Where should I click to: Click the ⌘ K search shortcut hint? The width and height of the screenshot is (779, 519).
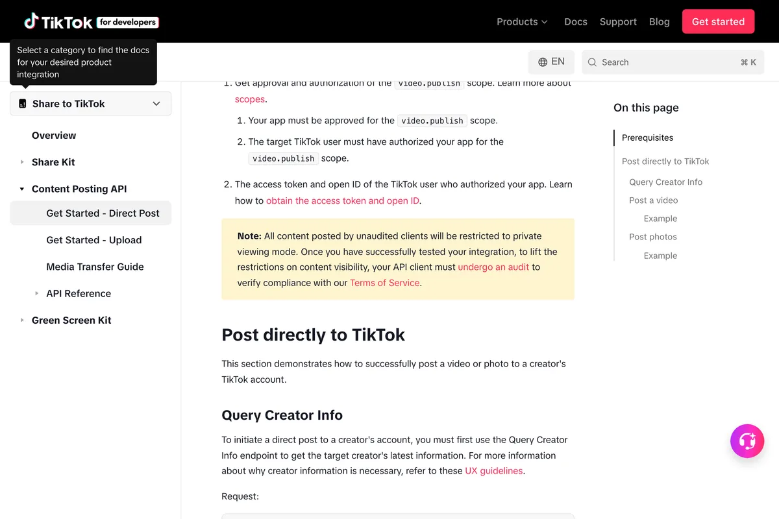coord(748,62)
